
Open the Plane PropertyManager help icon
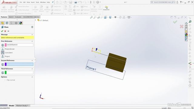click(x=32, y=27)
